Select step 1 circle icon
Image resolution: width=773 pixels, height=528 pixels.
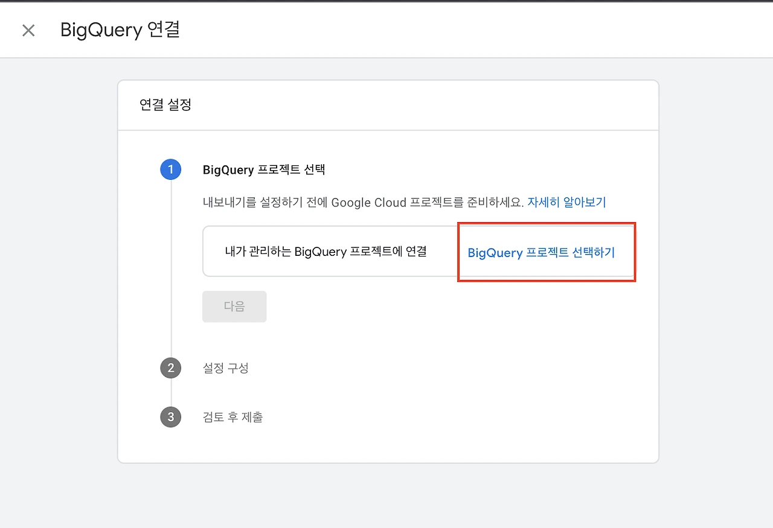(171, 170)
